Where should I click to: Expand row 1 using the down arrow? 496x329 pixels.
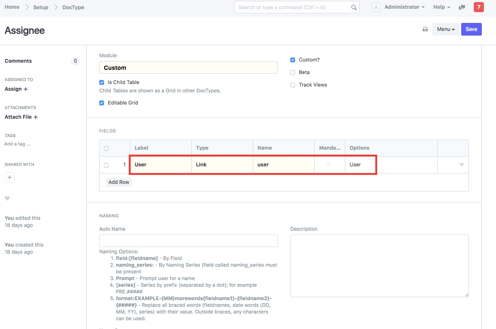461,165
